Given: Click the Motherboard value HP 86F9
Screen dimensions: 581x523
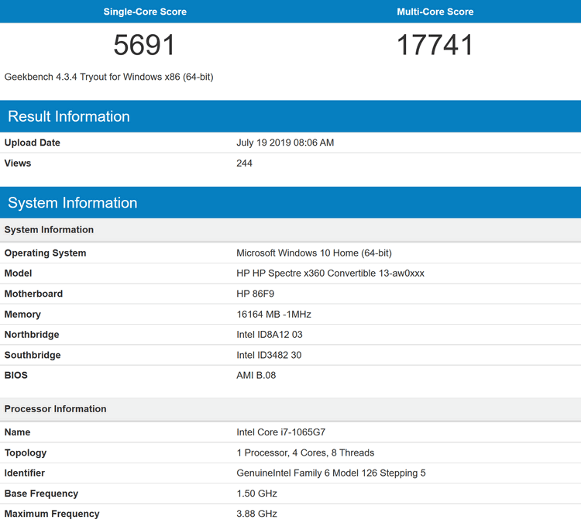Looking at the screenshot, I should click(x=256, y=294).
